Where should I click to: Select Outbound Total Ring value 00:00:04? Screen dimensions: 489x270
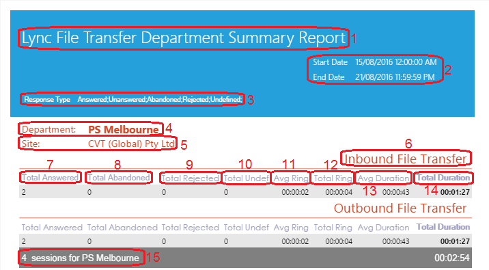pyautogui.click(x=339, y=241)
